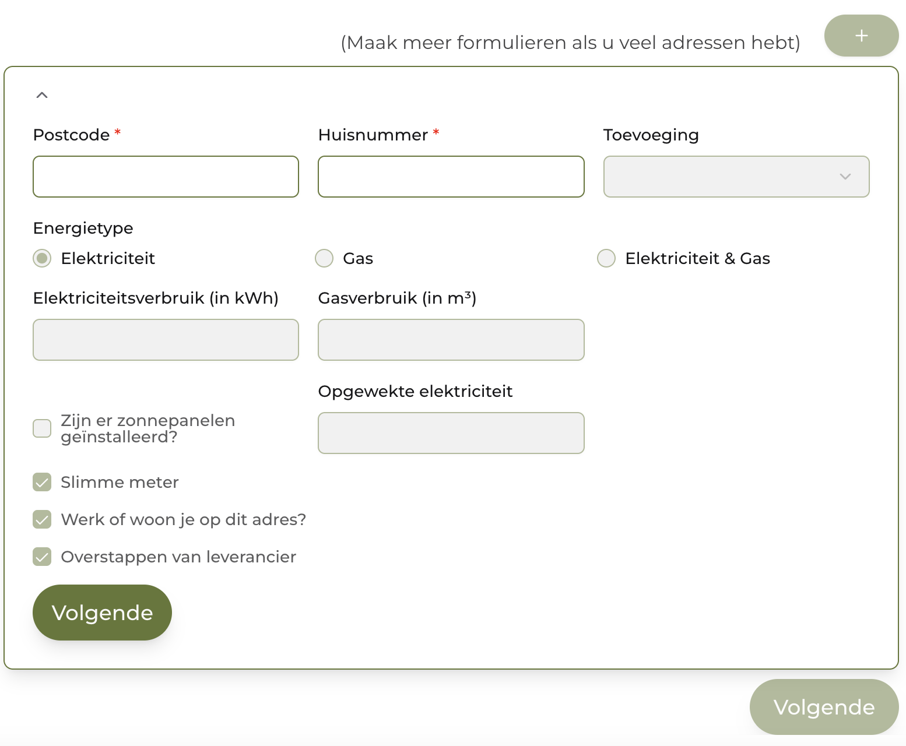Image resolution: width=906 pixels, height=746 pixels.
Task: Uncheck Overstappen van leverancier checkbox
Action: (x=42, y=557)
